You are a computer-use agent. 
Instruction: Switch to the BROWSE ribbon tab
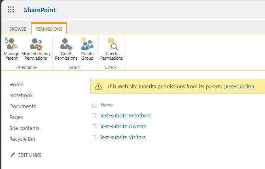tap(17, 29)
